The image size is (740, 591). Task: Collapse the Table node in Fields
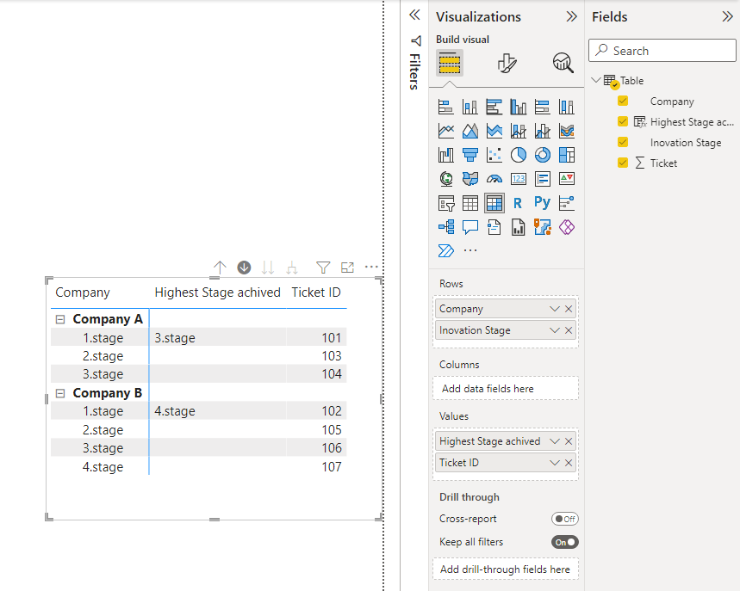pyautogui.click(x=595, y=80)
